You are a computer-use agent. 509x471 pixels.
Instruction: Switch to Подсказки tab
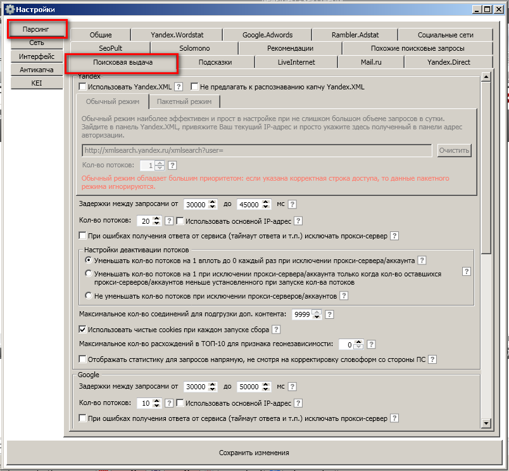pos(215,62)
